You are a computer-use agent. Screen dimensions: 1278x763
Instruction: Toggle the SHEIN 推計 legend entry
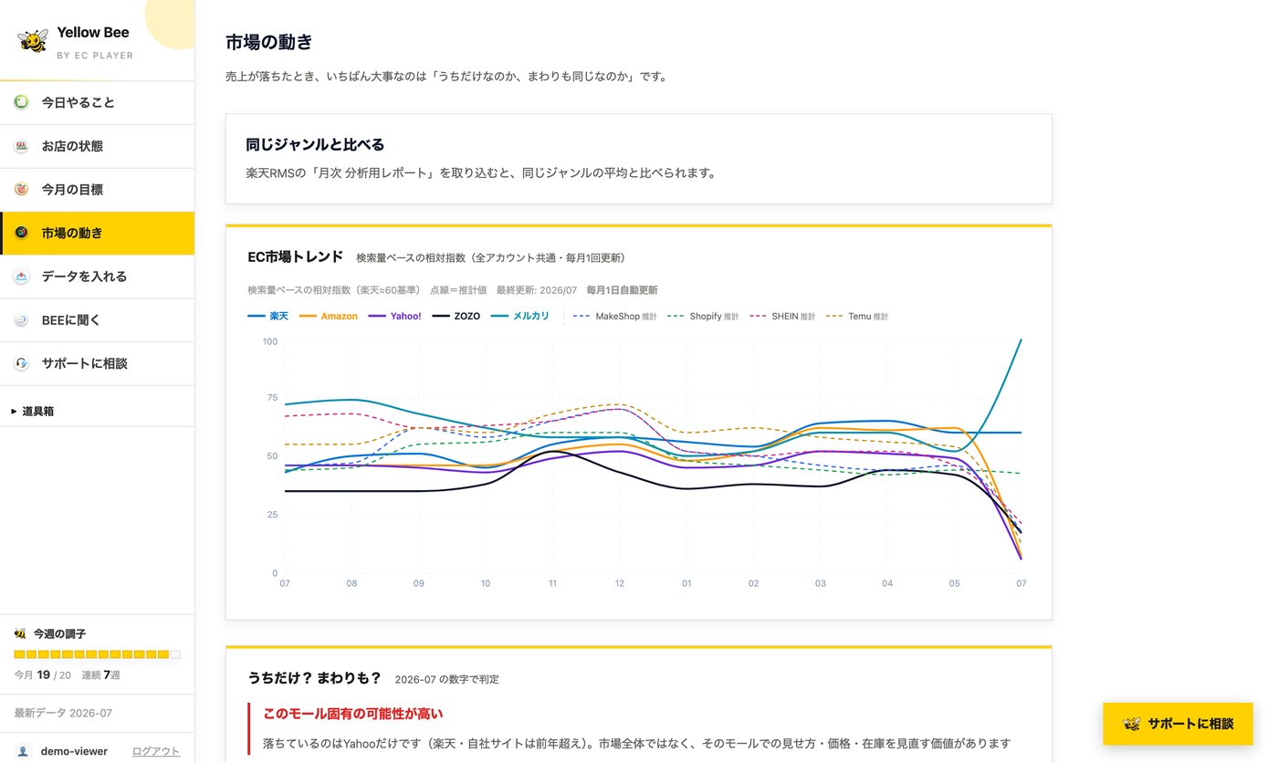(782, 317)
